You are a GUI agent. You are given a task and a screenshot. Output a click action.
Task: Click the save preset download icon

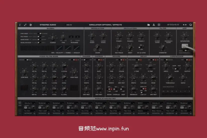[154, 25]
